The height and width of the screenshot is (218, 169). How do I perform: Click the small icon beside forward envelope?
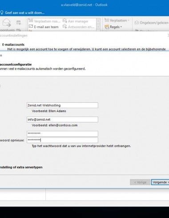19,22
